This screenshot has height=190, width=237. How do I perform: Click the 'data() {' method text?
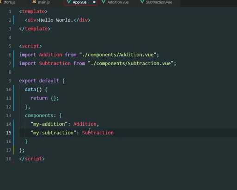[36, 90]
